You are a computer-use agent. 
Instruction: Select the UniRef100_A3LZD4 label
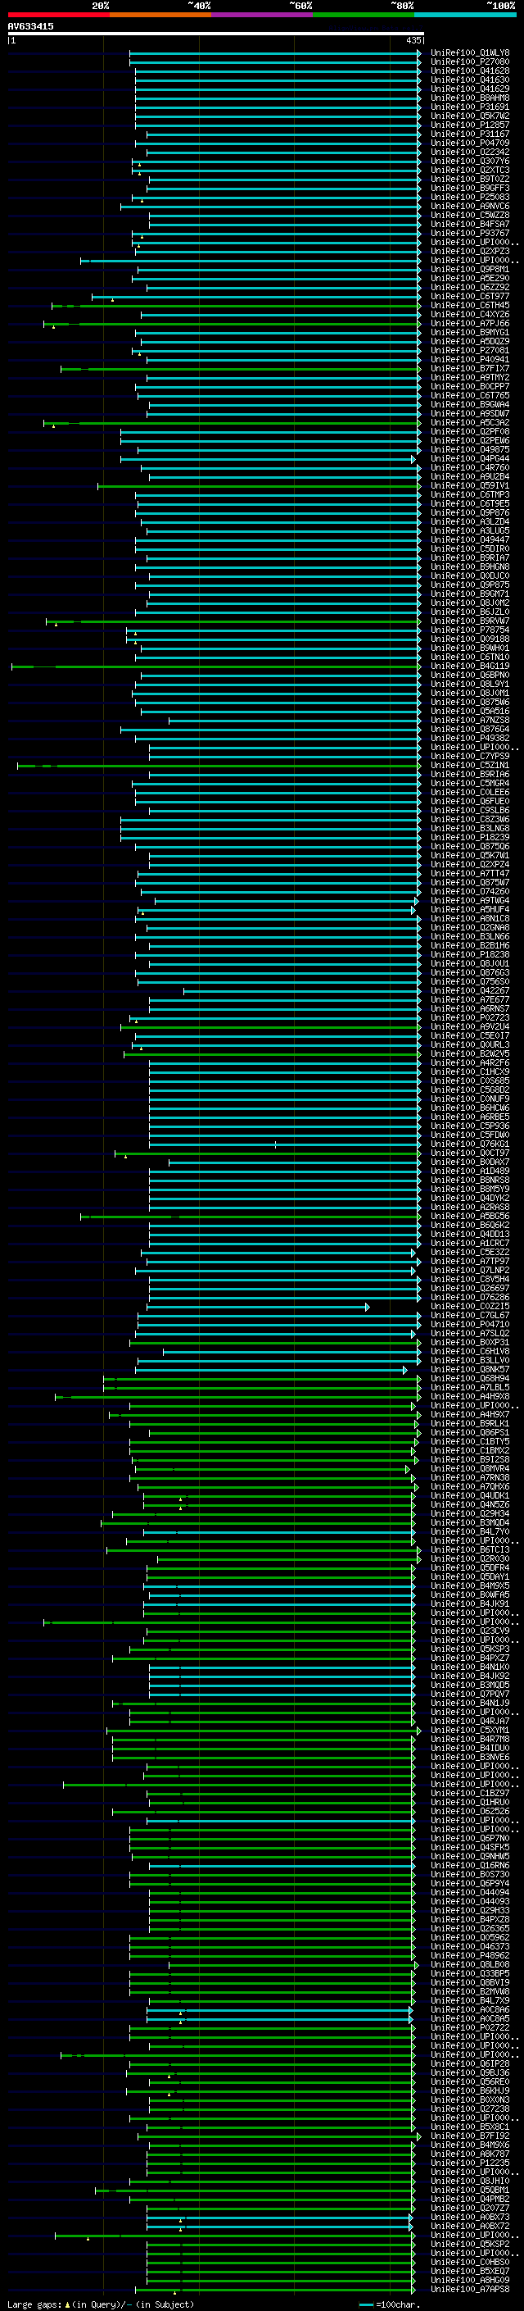pos(470,522)
